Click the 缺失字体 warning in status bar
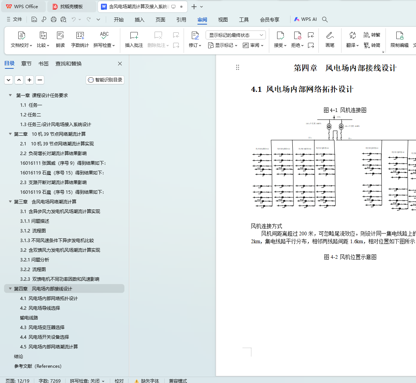The width and height of the screenshot is (416, 383). 147,381
